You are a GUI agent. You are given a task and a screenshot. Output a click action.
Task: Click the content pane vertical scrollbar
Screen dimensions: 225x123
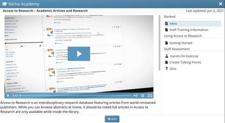point(159,43)
